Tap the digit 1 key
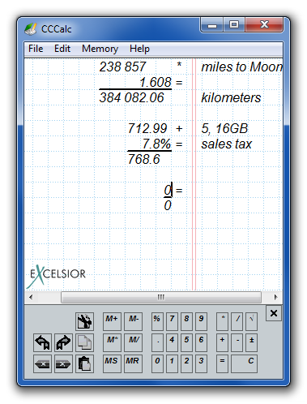 pos(172,363)
